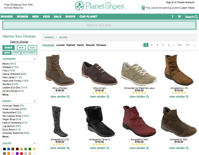Screen dimensions: 199x155
Task: Click Sign In or Create Account
Action: (180, 2)
